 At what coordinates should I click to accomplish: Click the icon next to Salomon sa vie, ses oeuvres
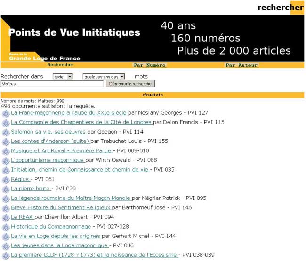pyautogui.click(x=6, y=133)
